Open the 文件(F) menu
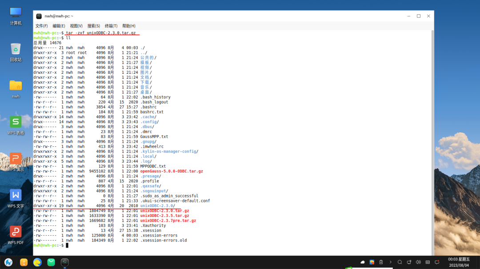 point(41,26)
